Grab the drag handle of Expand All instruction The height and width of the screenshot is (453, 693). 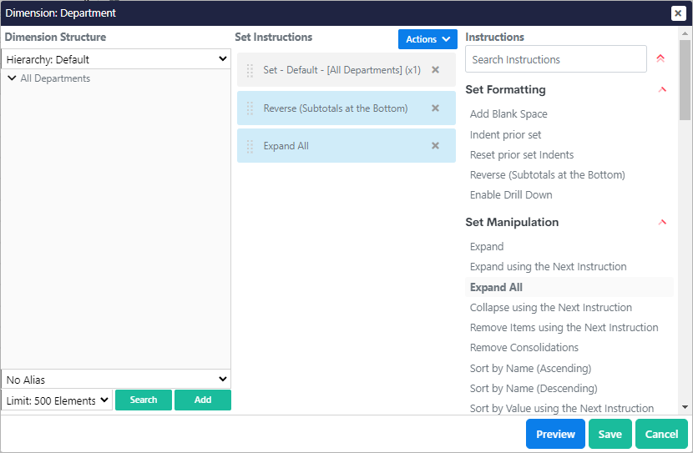[250, 146]
